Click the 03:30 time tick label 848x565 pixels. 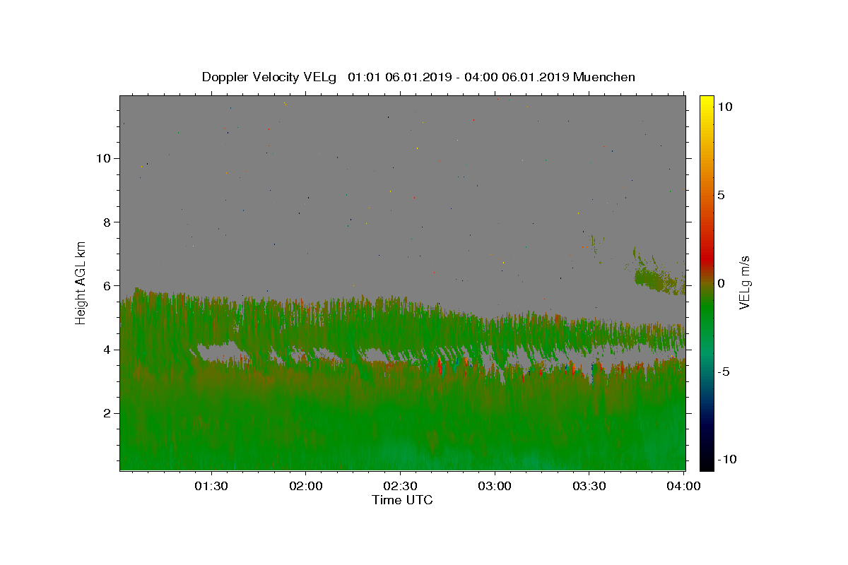(589, 486)
